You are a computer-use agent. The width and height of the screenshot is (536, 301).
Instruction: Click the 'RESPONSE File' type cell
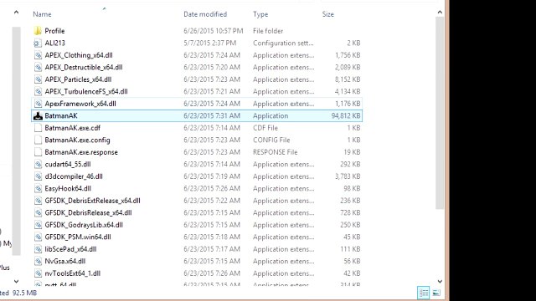[x=276, y=152]
